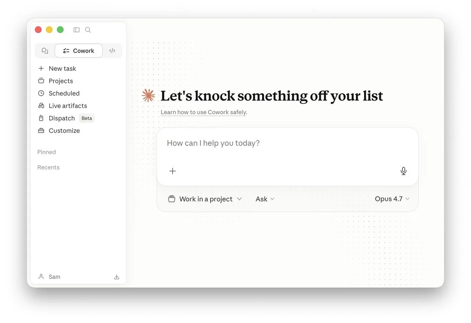Open the Ask mode dropdown
The image size is (471, 323).
coord(265,199)
